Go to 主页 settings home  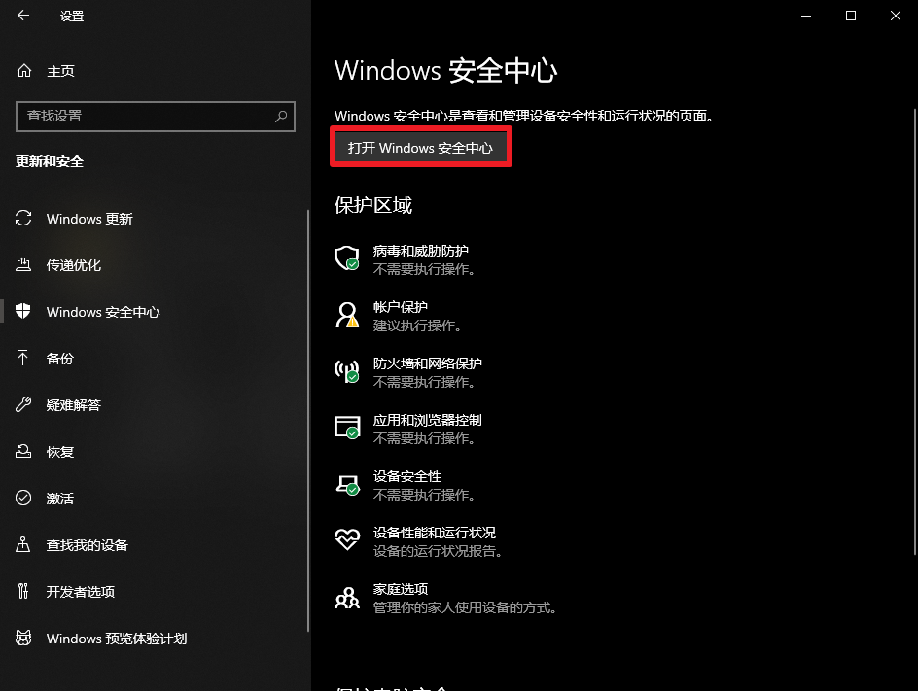coord(60,71)
